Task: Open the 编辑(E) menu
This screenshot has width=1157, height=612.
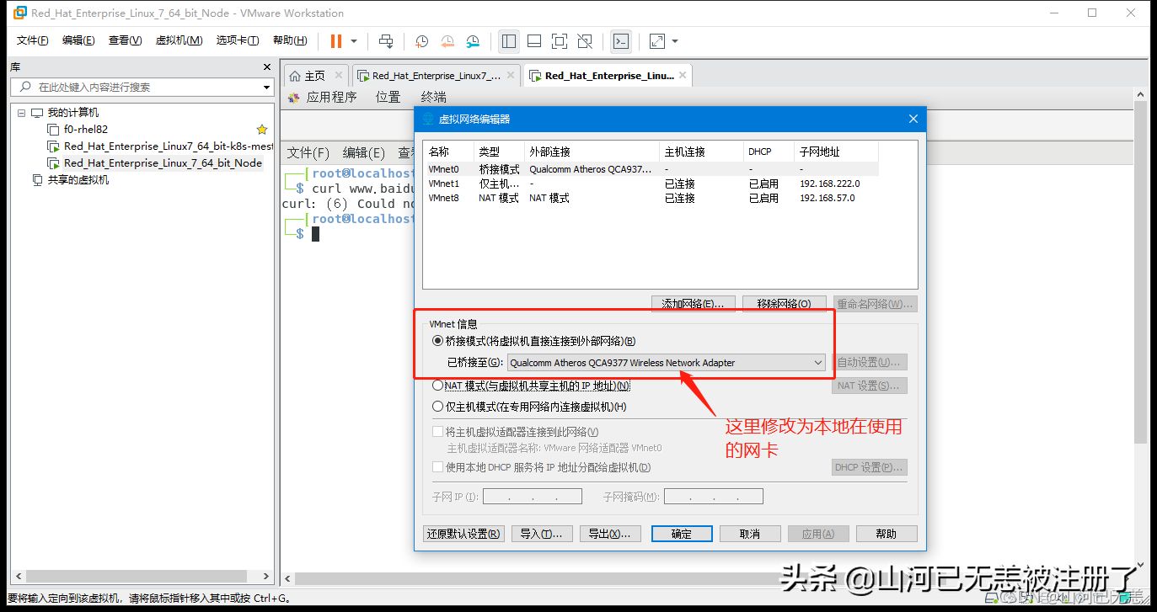Action: [x=78, y=40]
